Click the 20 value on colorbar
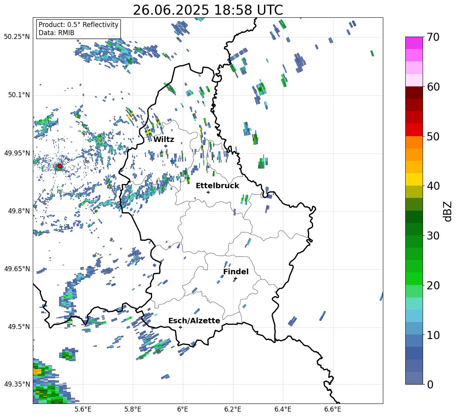This screenshot has width=457, height=417. tap(433, 285)
